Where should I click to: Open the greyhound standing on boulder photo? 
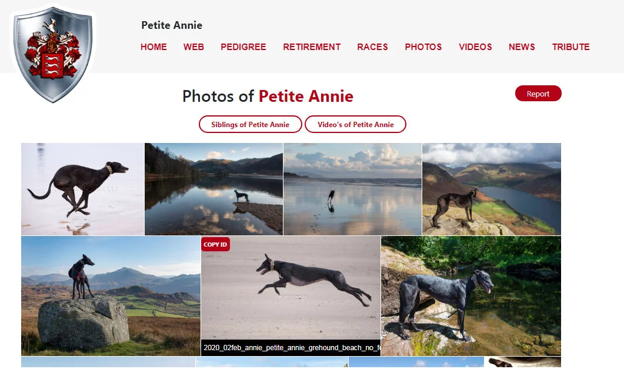coord(111,296)
